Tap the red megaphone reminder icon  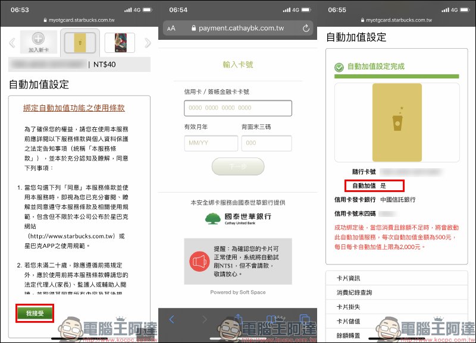tap(199, 261)
